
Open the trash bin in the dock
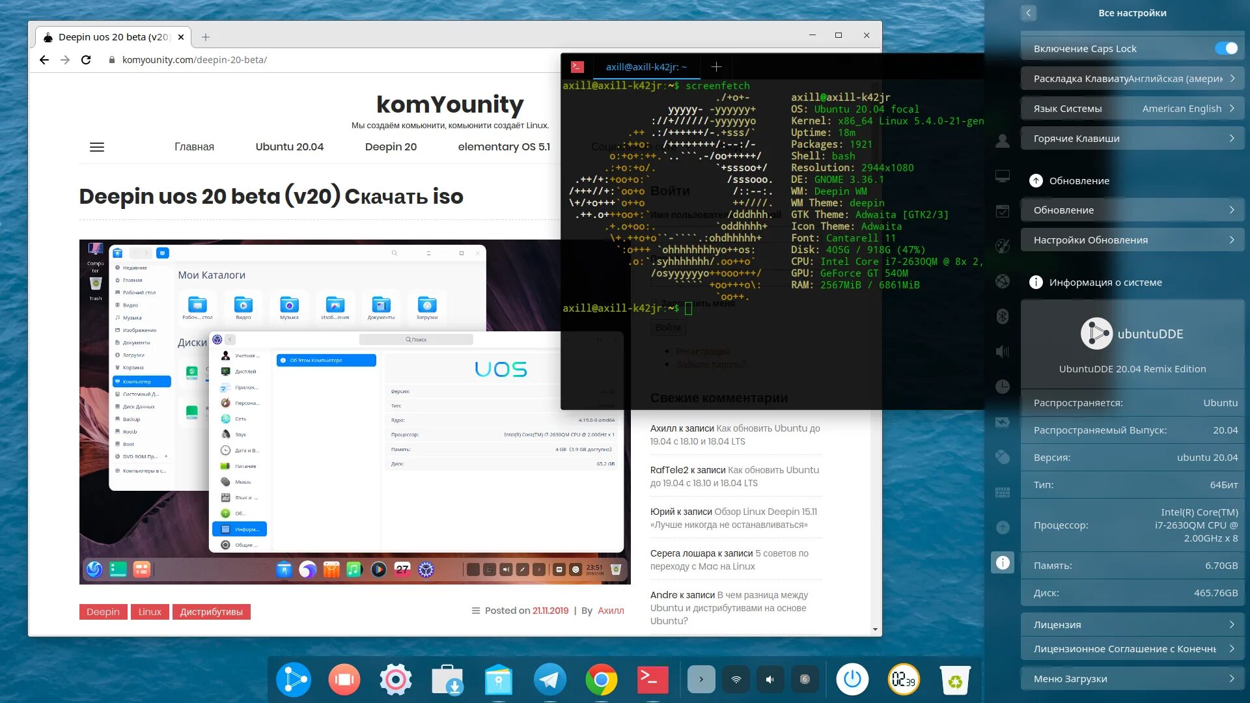pos(954,680)
